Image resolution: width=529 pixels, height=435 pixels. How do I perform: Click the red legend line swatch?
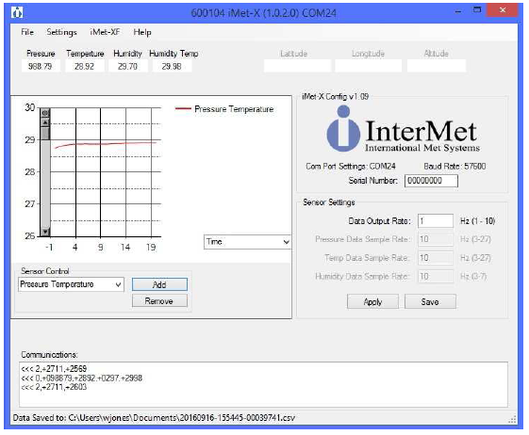tap(183, 108)
